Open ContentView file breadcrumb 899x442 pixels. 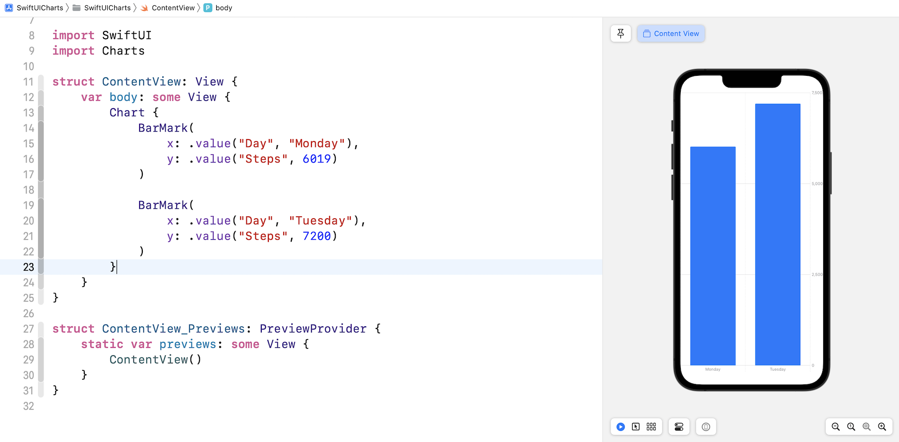click(168, 8)
